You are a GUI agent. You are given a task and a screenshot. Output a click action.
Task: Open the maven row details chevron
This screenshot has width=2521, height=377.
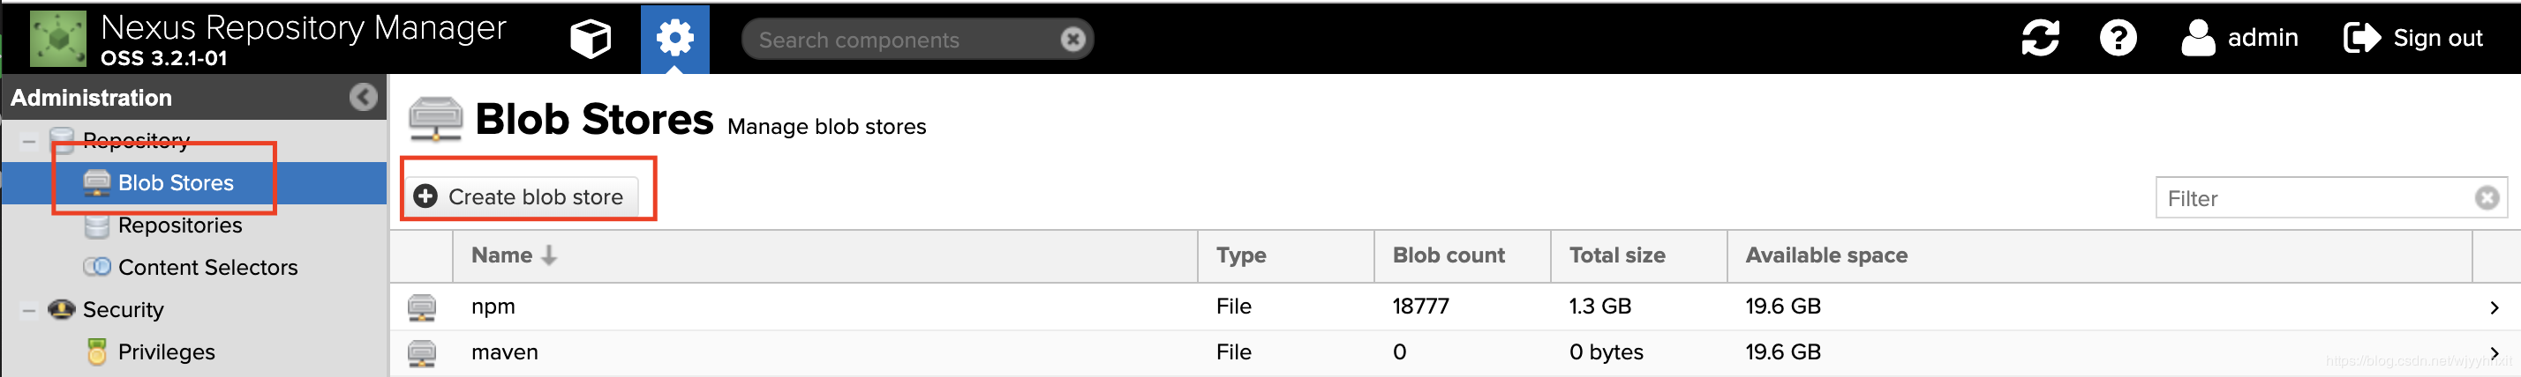(x=2494, y=352)
